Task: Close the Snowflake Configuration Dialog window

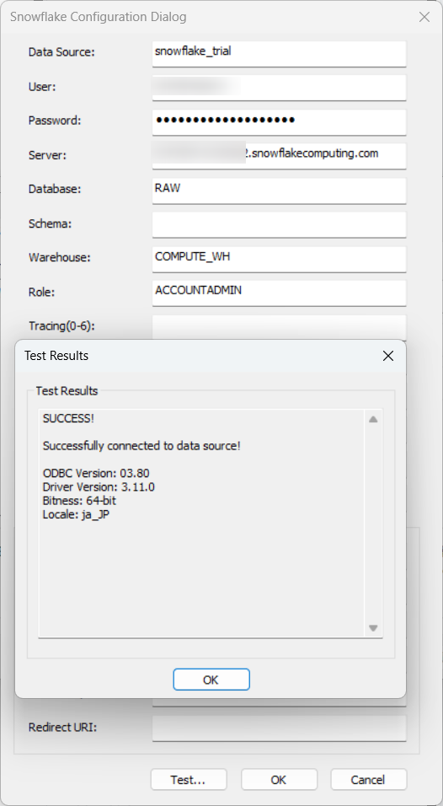Action: tap(424, 17)
